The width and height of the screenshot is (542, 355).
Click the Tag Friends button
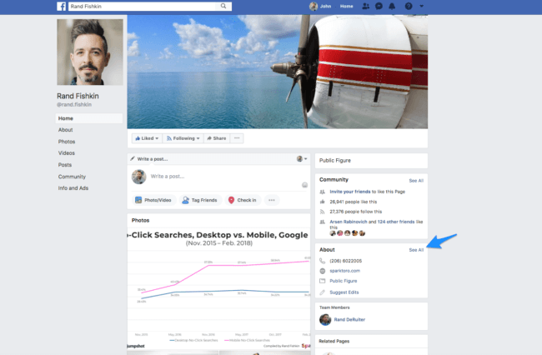pyautogui.click(x=200, y=200)
